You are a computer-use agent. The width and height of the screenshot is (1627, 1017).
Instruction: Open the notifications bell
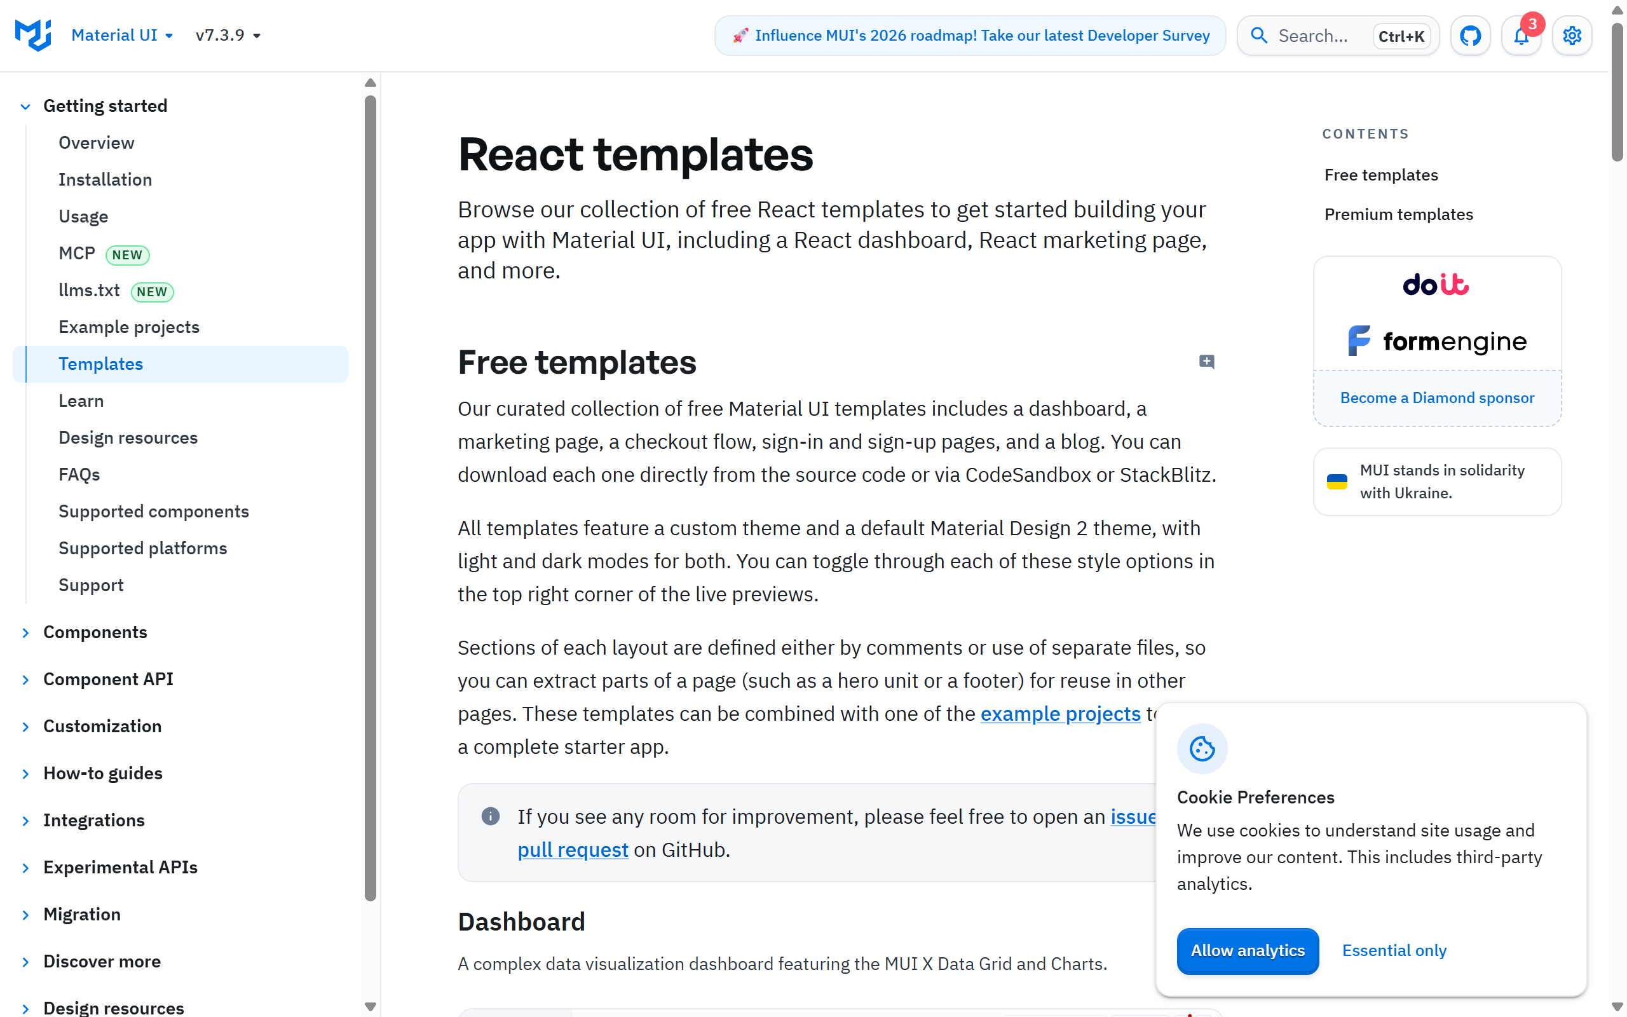point(1521,37)
